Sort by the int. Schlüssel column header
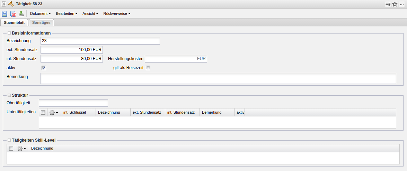Image resolution: width=407 pixels, height=171 pixels. (78, 113)
